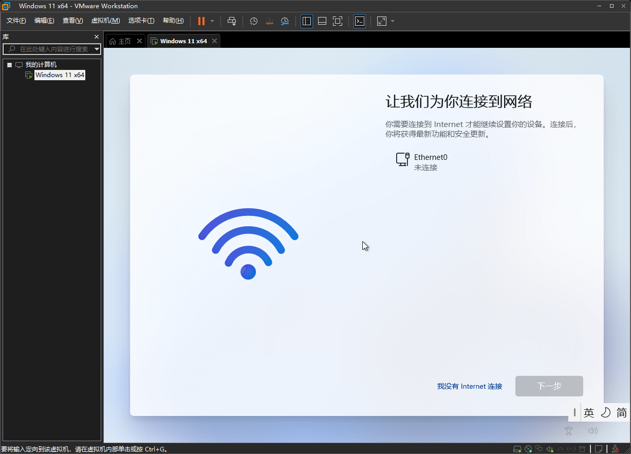Click the CD/DVD drive status bar icon
This screenshot has width=631, height=454.
pos(528,449)
